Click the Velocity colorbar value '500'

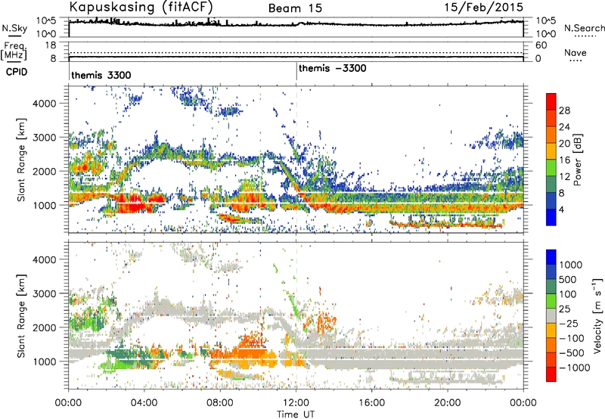tap(567, 279)
